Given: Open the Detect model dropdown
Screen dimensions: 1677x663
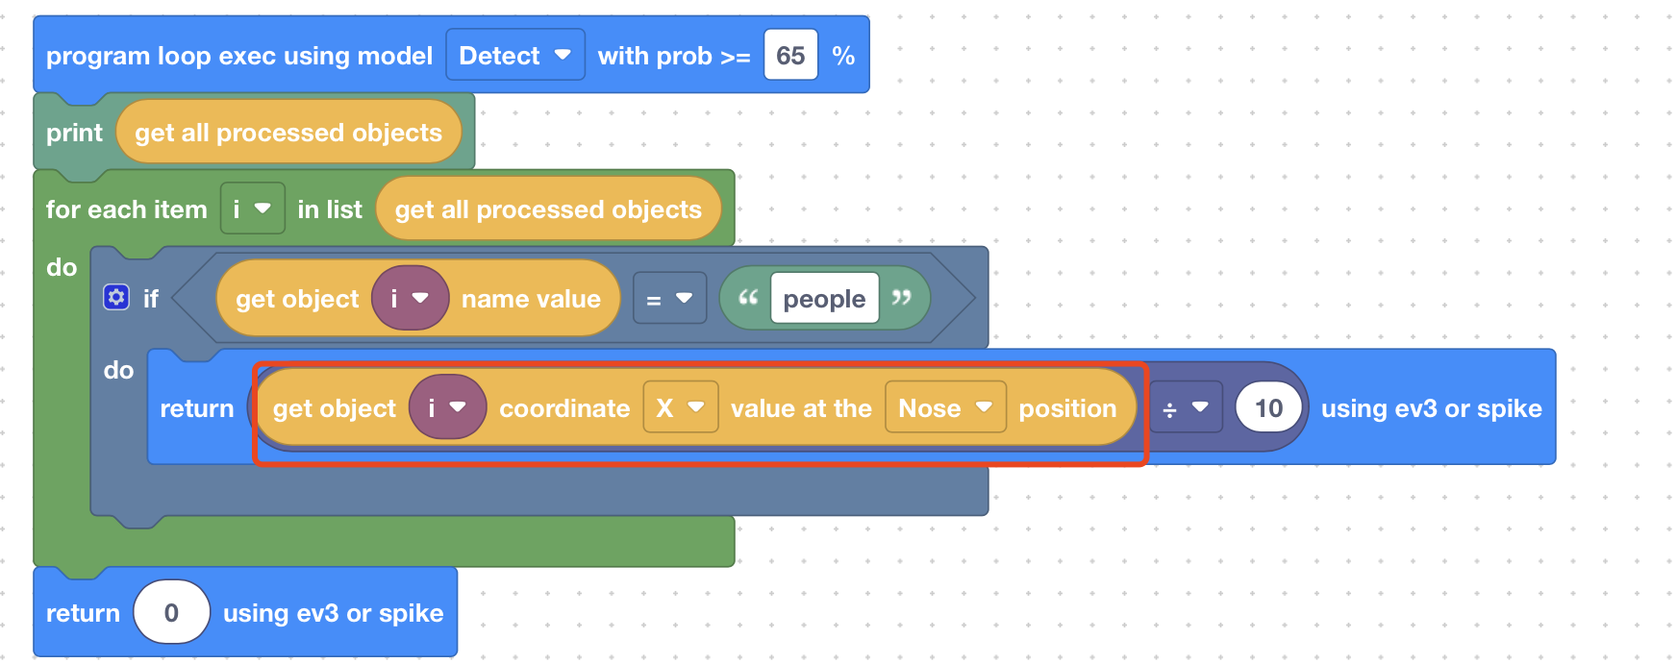Looking at the screenshot, I should click(514, 56).
